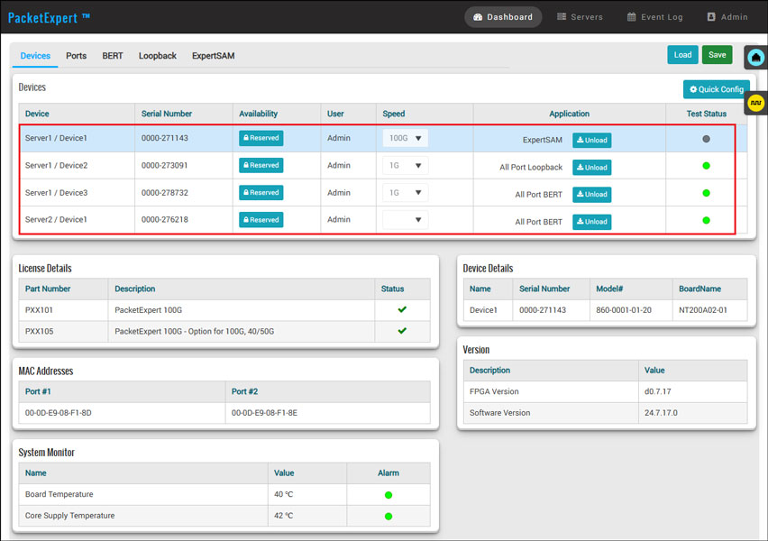The width and height of the screenshot is (768, 541).
Task: Switch to the Devices tab
Action: [x=35, y=56]
